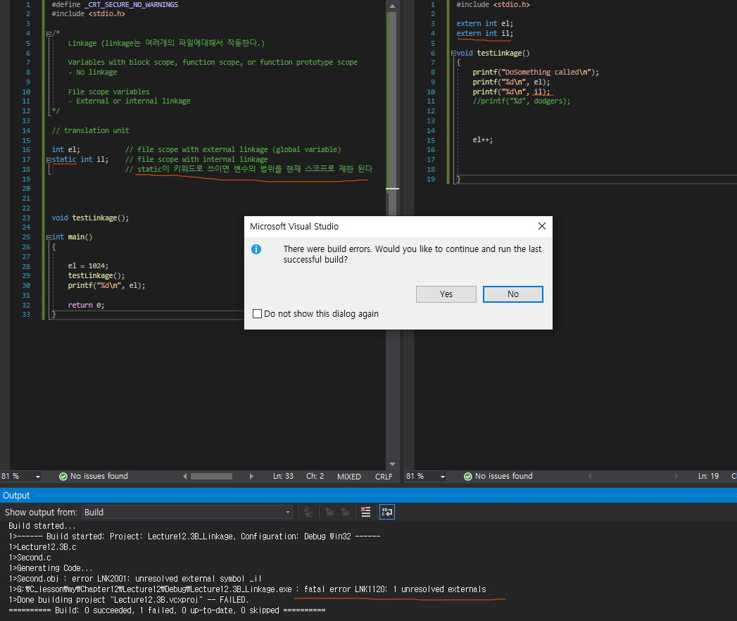
Task: Click the blue info icon in dialog
Action: [256, 249]
